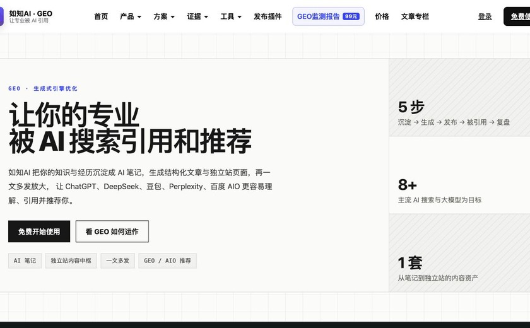This screenshot has height=328, width=530.
Task: Expand the 方案 dropdown menu
Action: pyautogui.click(x=164, y=16)
